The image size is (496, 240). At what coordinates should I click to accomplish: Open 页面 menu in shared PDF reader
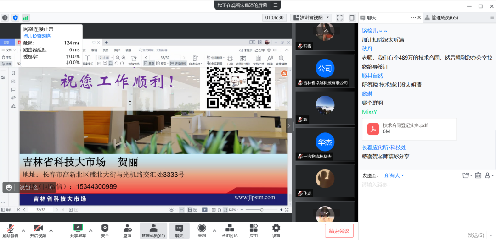point(106,50)
